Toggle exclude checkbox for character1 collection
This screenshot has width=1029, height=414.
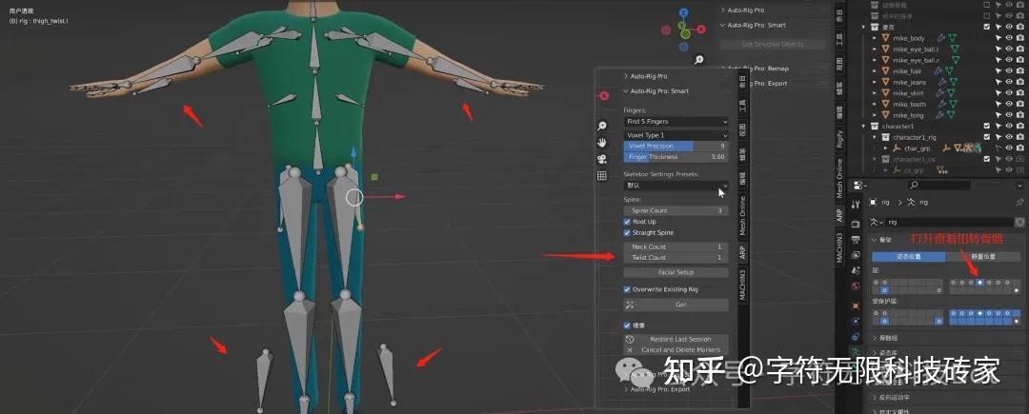tap(987, 126)
